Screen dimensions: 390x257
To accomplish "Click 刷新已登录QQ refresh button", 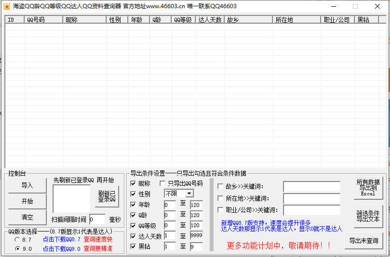I will click(x=107, y=196).
